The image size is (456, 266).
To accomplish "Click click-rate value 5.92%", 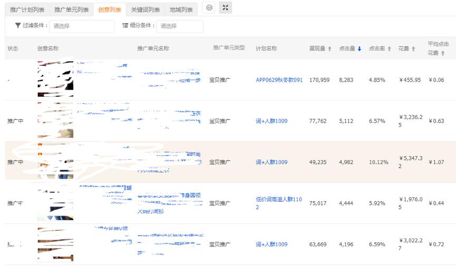I will (x=377, y=203).
